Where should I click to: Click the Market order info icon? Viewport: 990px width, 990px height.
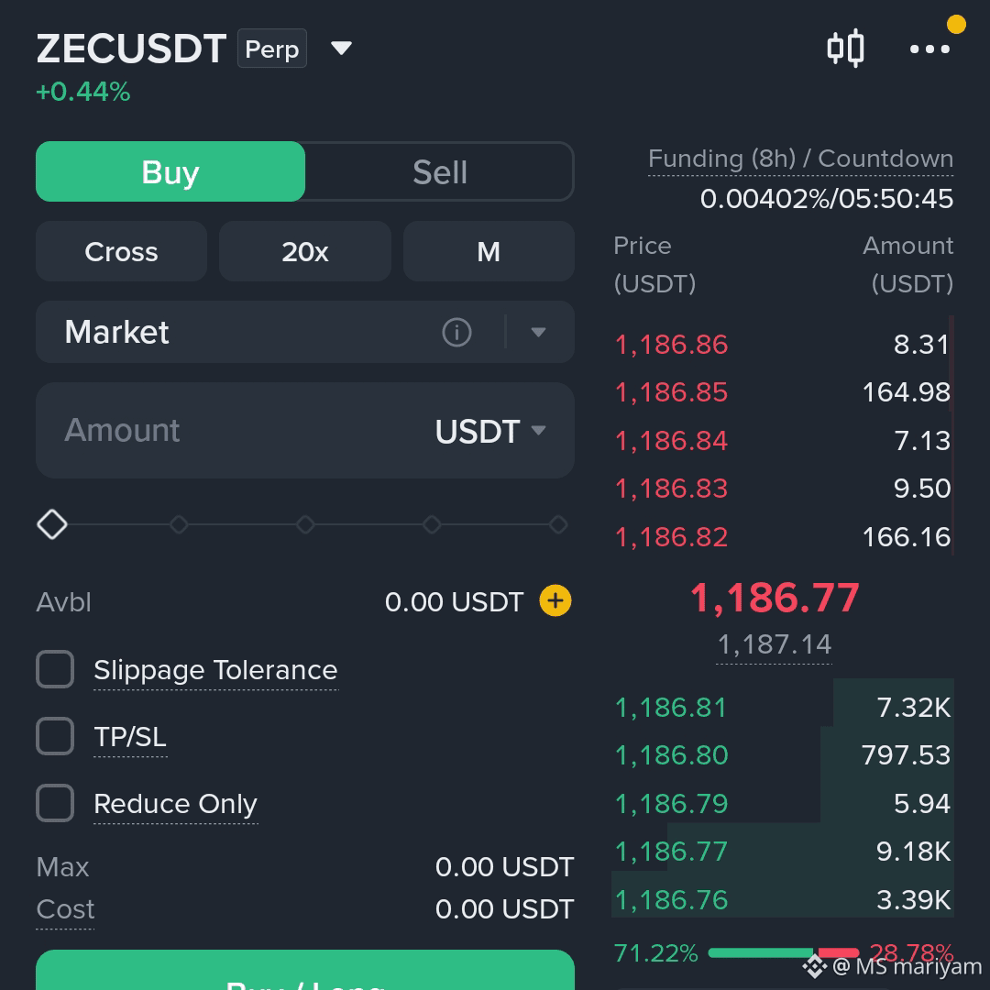point(456,332)
